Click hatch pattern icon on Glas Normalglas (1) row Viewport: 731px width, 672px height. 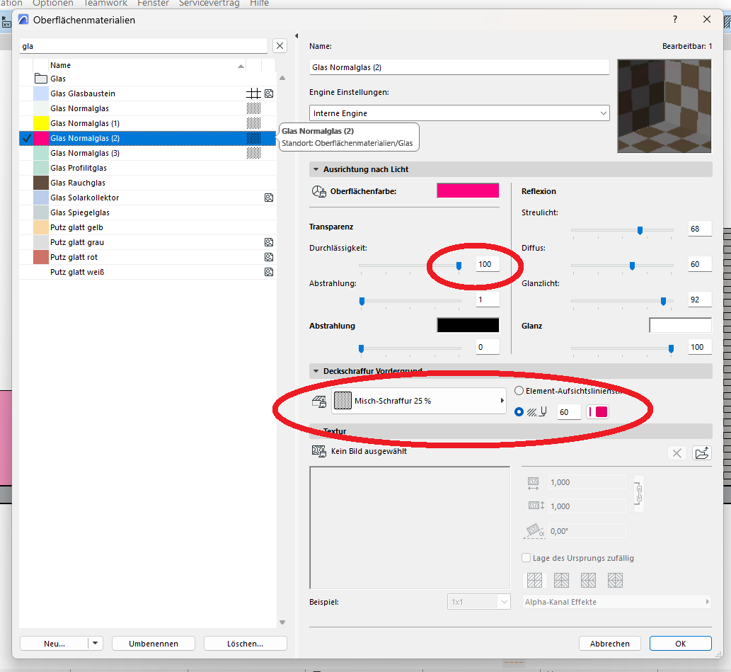coord(253,124)
